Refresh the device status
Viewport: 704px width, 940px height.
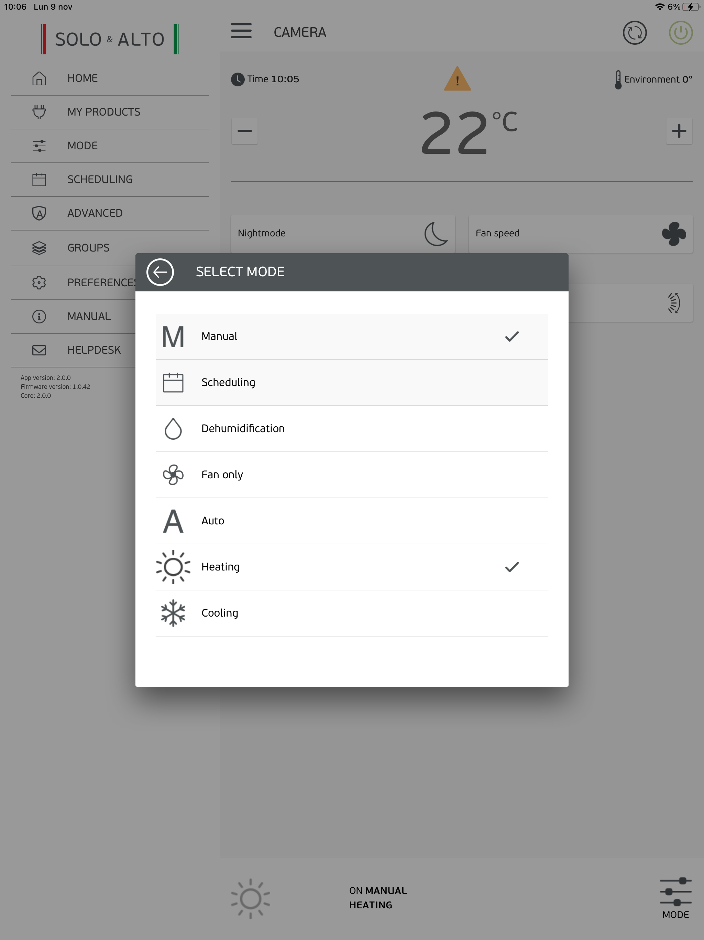point(635,33)
